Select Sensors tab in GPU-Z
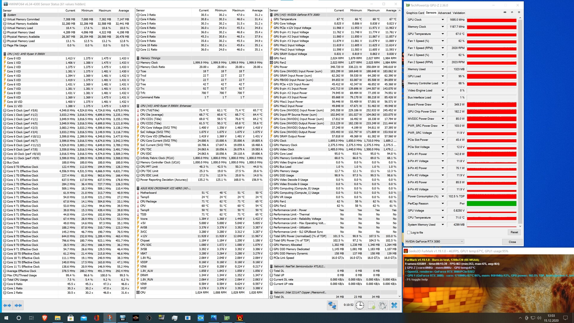574x323 pixels. pyautogui.click(x=431, y=13)
